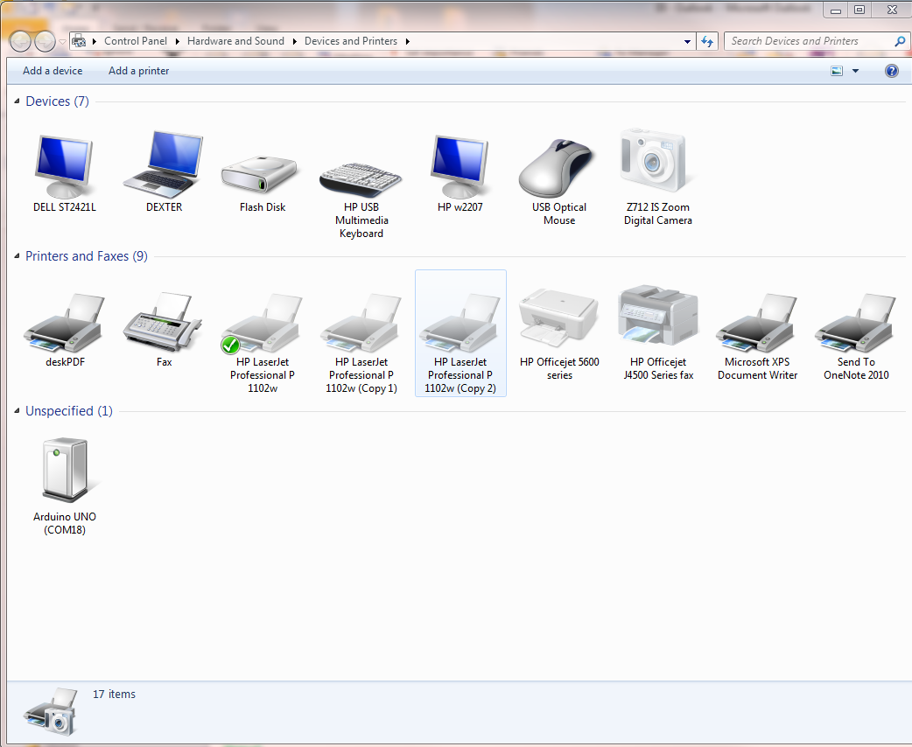Select the DELL ST2421L monitor icon
912x747 pixels.
pos(64,167)
